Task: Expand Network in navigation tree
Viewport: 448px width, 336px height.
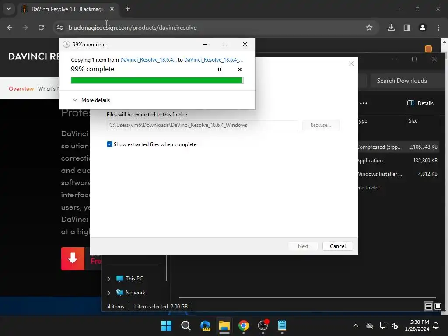Action: point(108,293)
